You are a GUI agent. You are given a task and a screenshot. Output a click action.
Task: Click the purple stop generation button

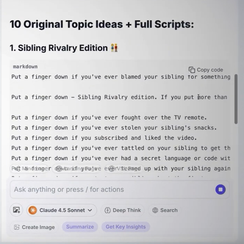(220, 190)
